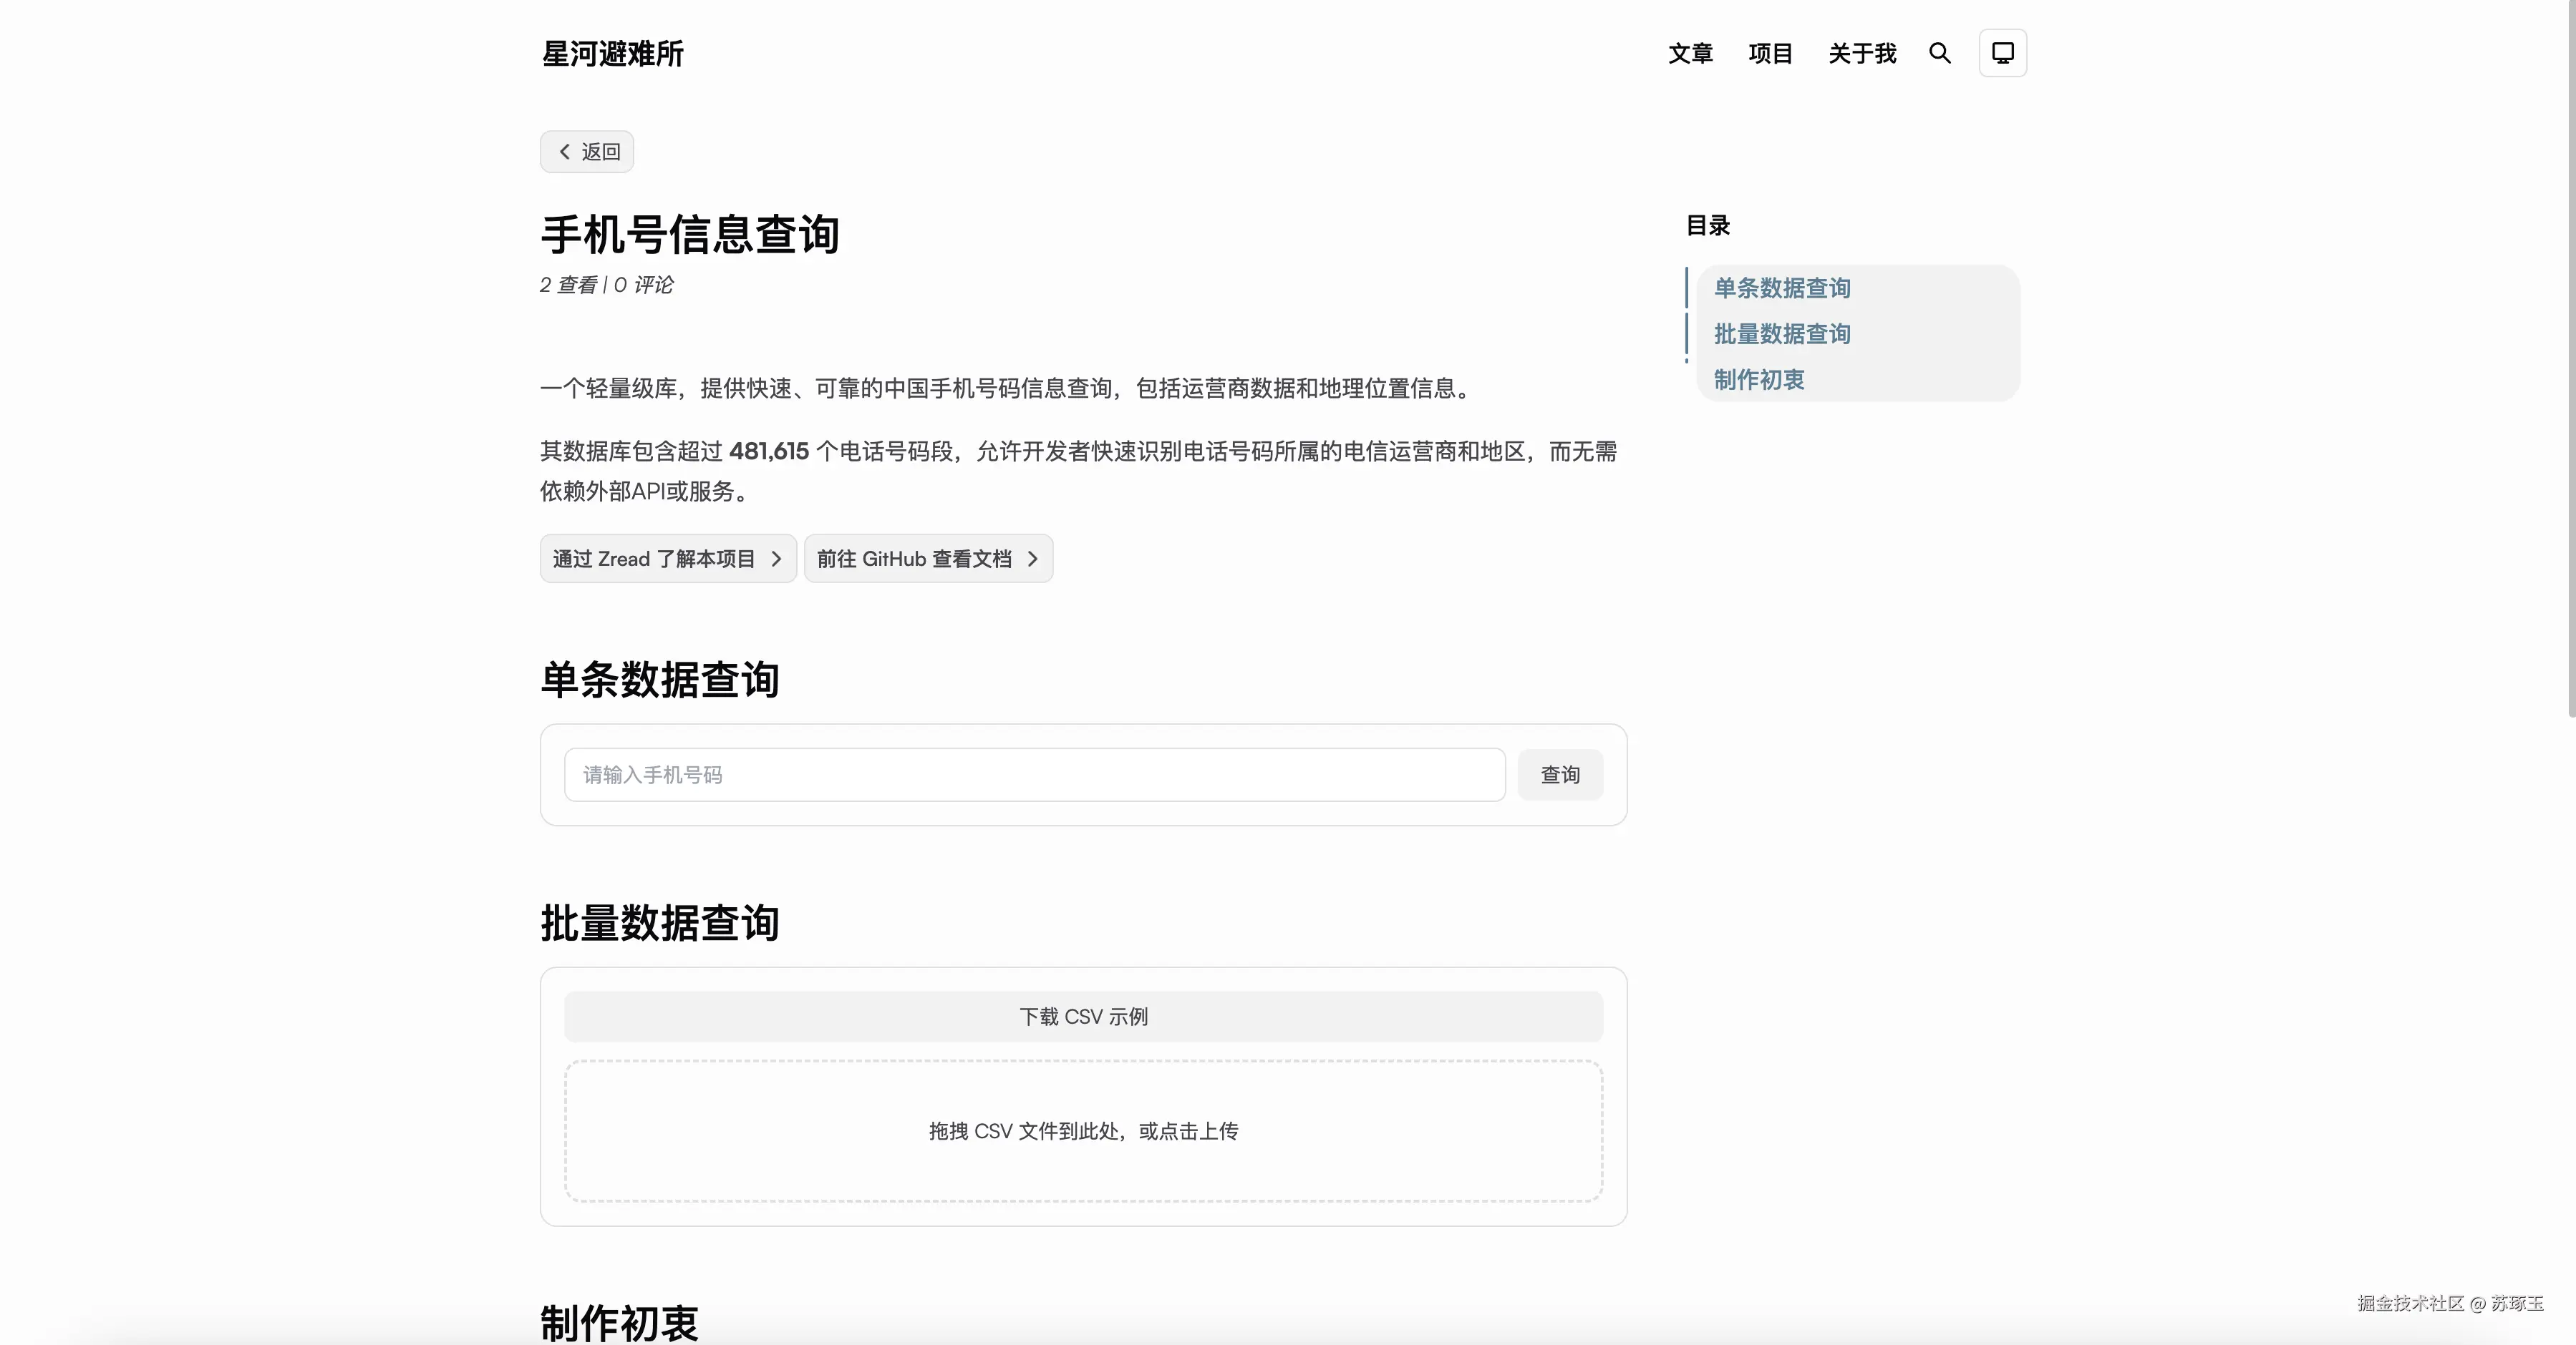Open the 项目 menu item

pos(1770,53)
